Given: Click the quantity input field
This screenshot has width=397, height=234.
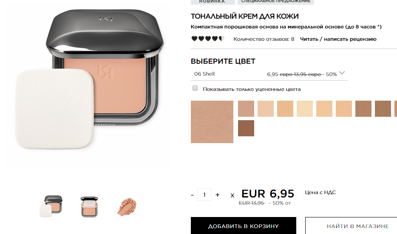Looking at the screenshot, I should click(x=204, y=195).
